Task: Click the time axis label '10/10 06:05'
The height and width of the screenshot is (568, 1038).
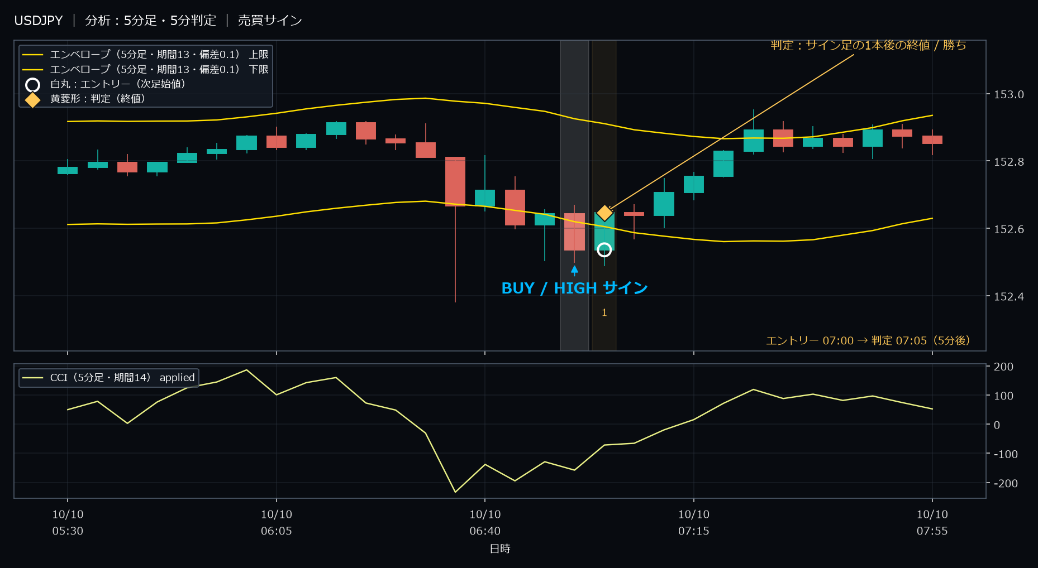Action: coord(277,523)
